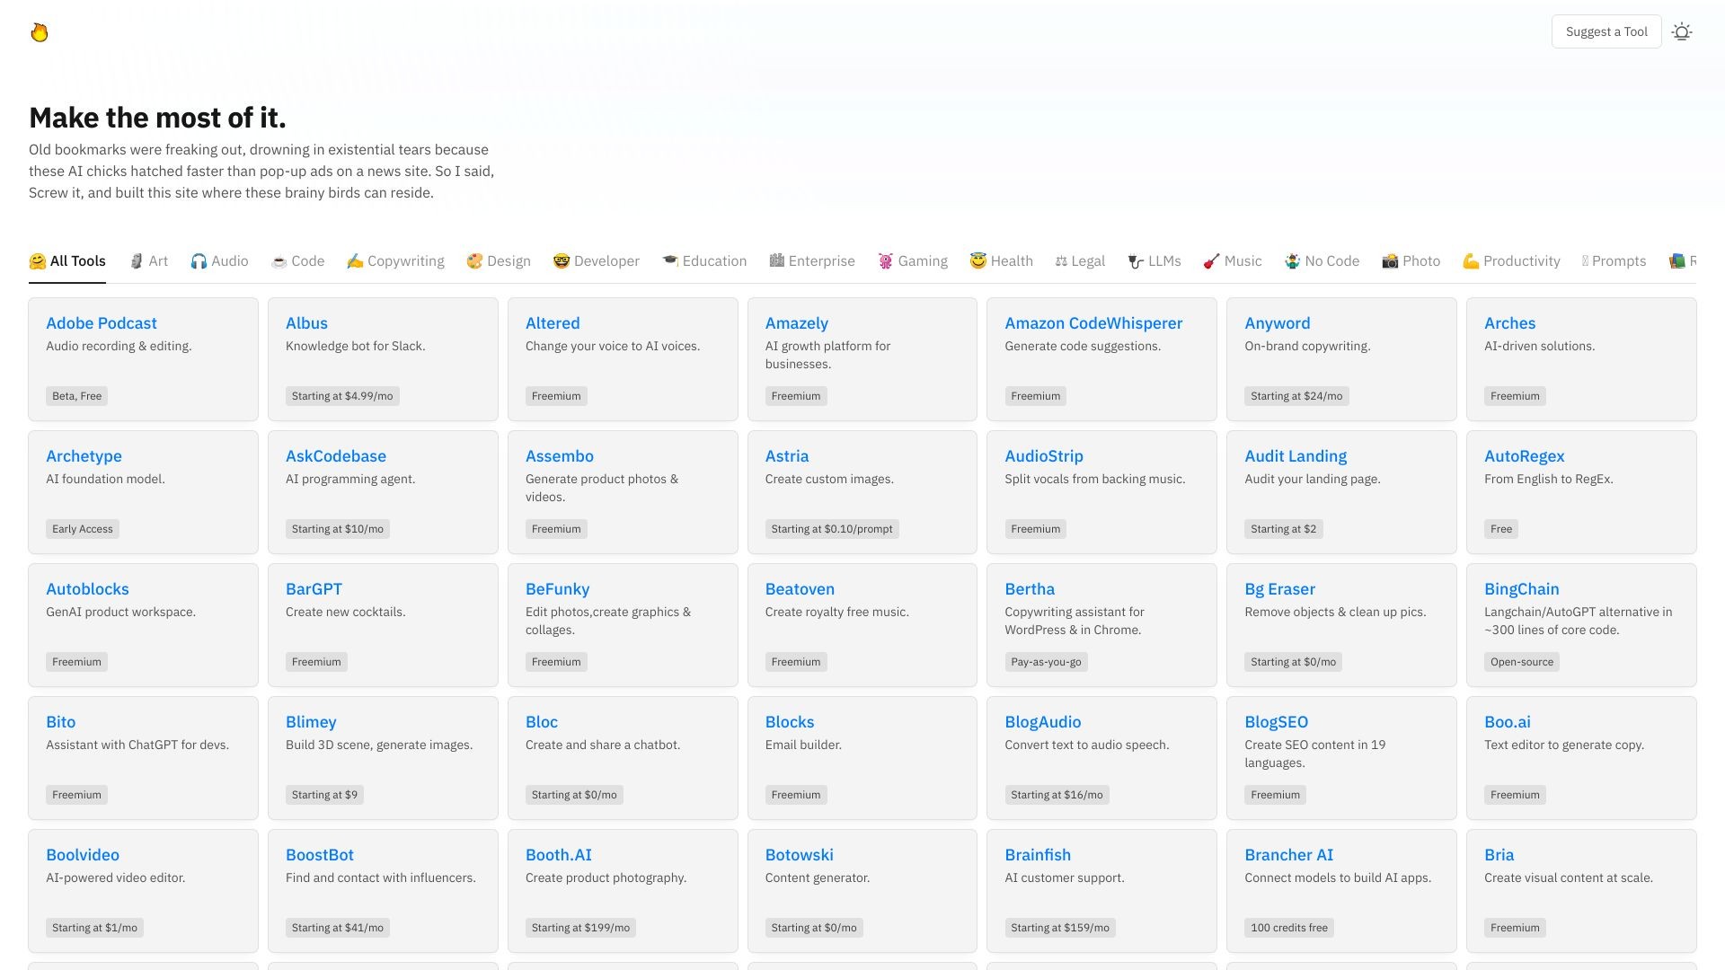Image resolution: width=1725 pixels, height=970 pixels.
Task: Click the graduation cap Education icon
Action: (x=669, y=261)
